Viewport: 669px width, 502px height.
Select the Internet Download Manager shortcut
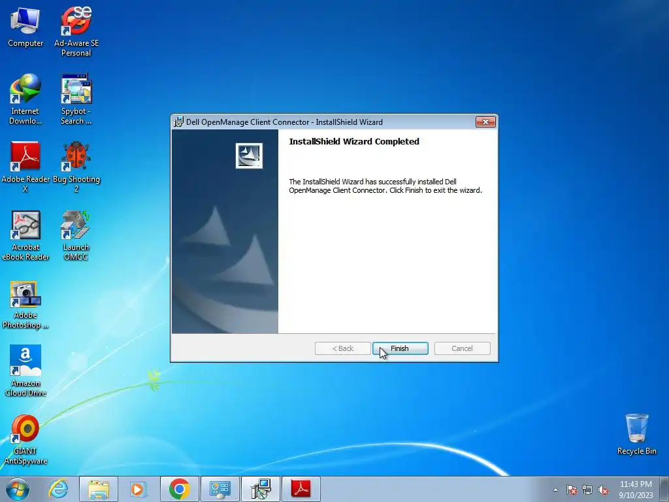point(25,99)
